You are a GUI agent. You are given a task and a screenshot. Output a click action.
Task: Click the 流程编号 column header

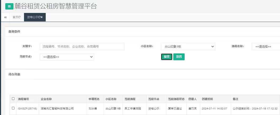(24, 99)
